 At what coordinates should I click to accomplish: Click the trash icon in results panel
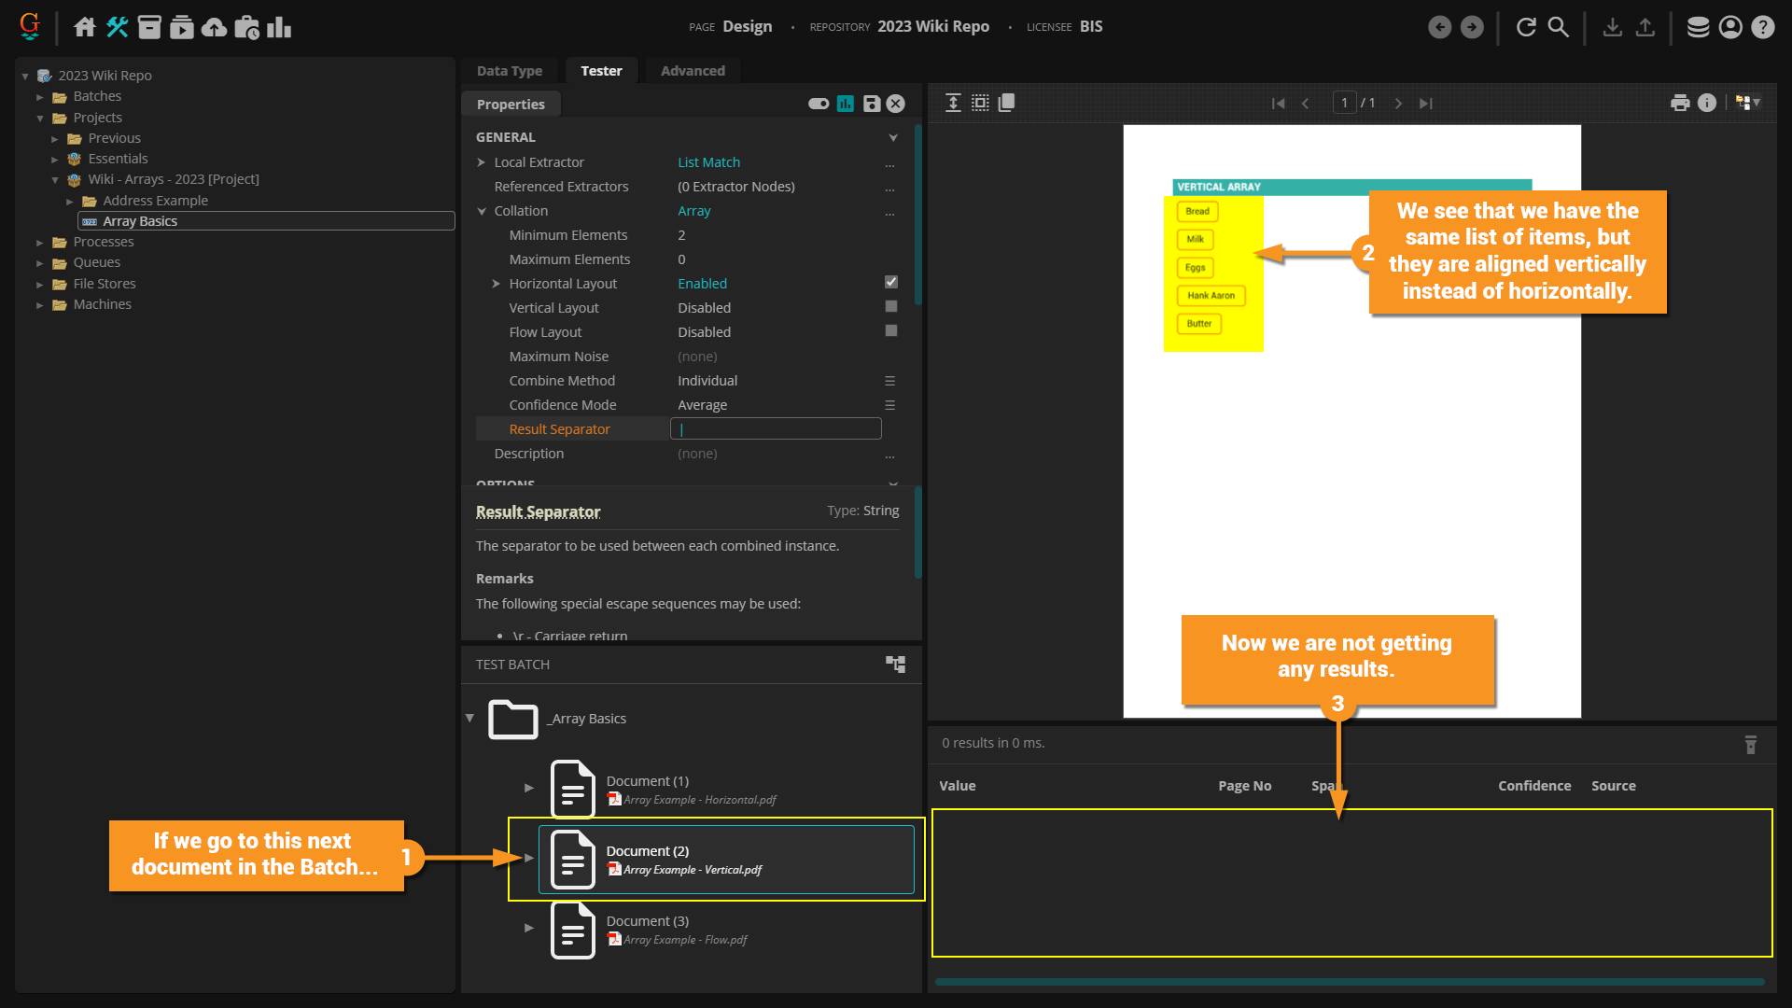(1750, 744)
